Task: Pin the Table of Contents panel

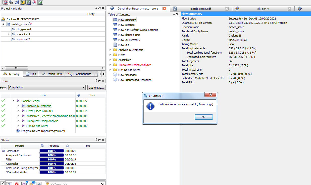Action: coord(174,14)
